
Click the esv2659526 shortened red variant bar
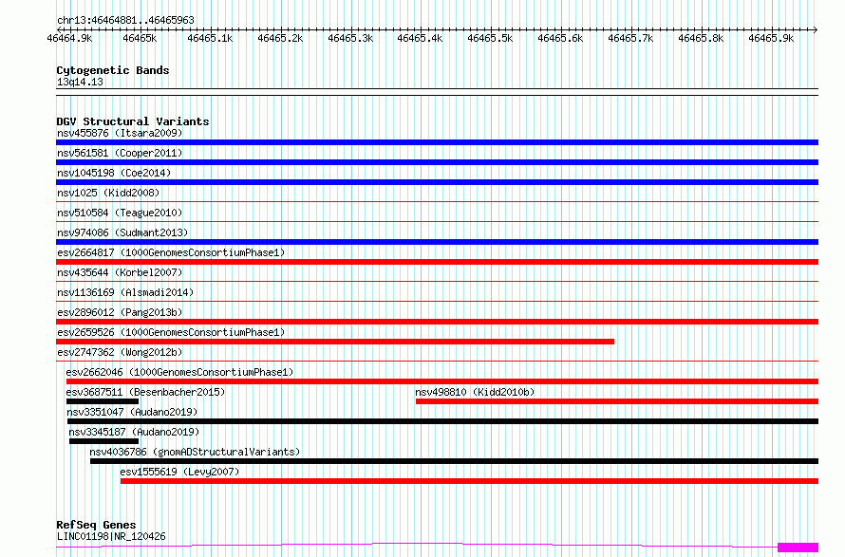point(335,342)
